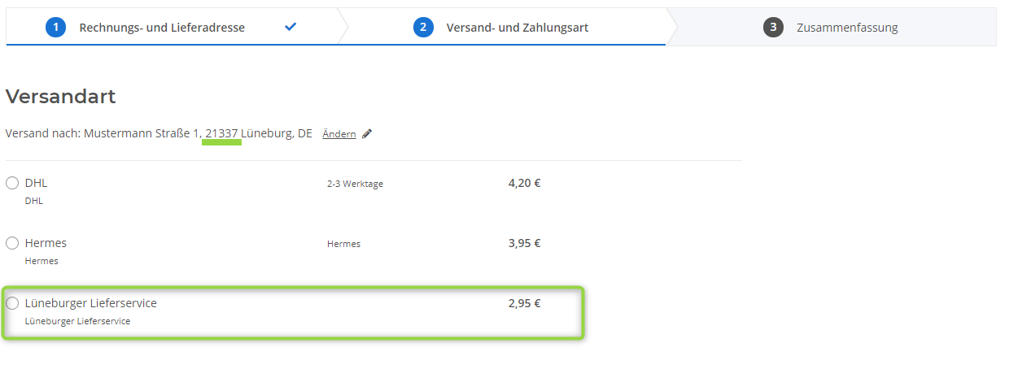Click the checkmark icon in step one
This screenshot has height=369, width=1009.
point(290,27)
